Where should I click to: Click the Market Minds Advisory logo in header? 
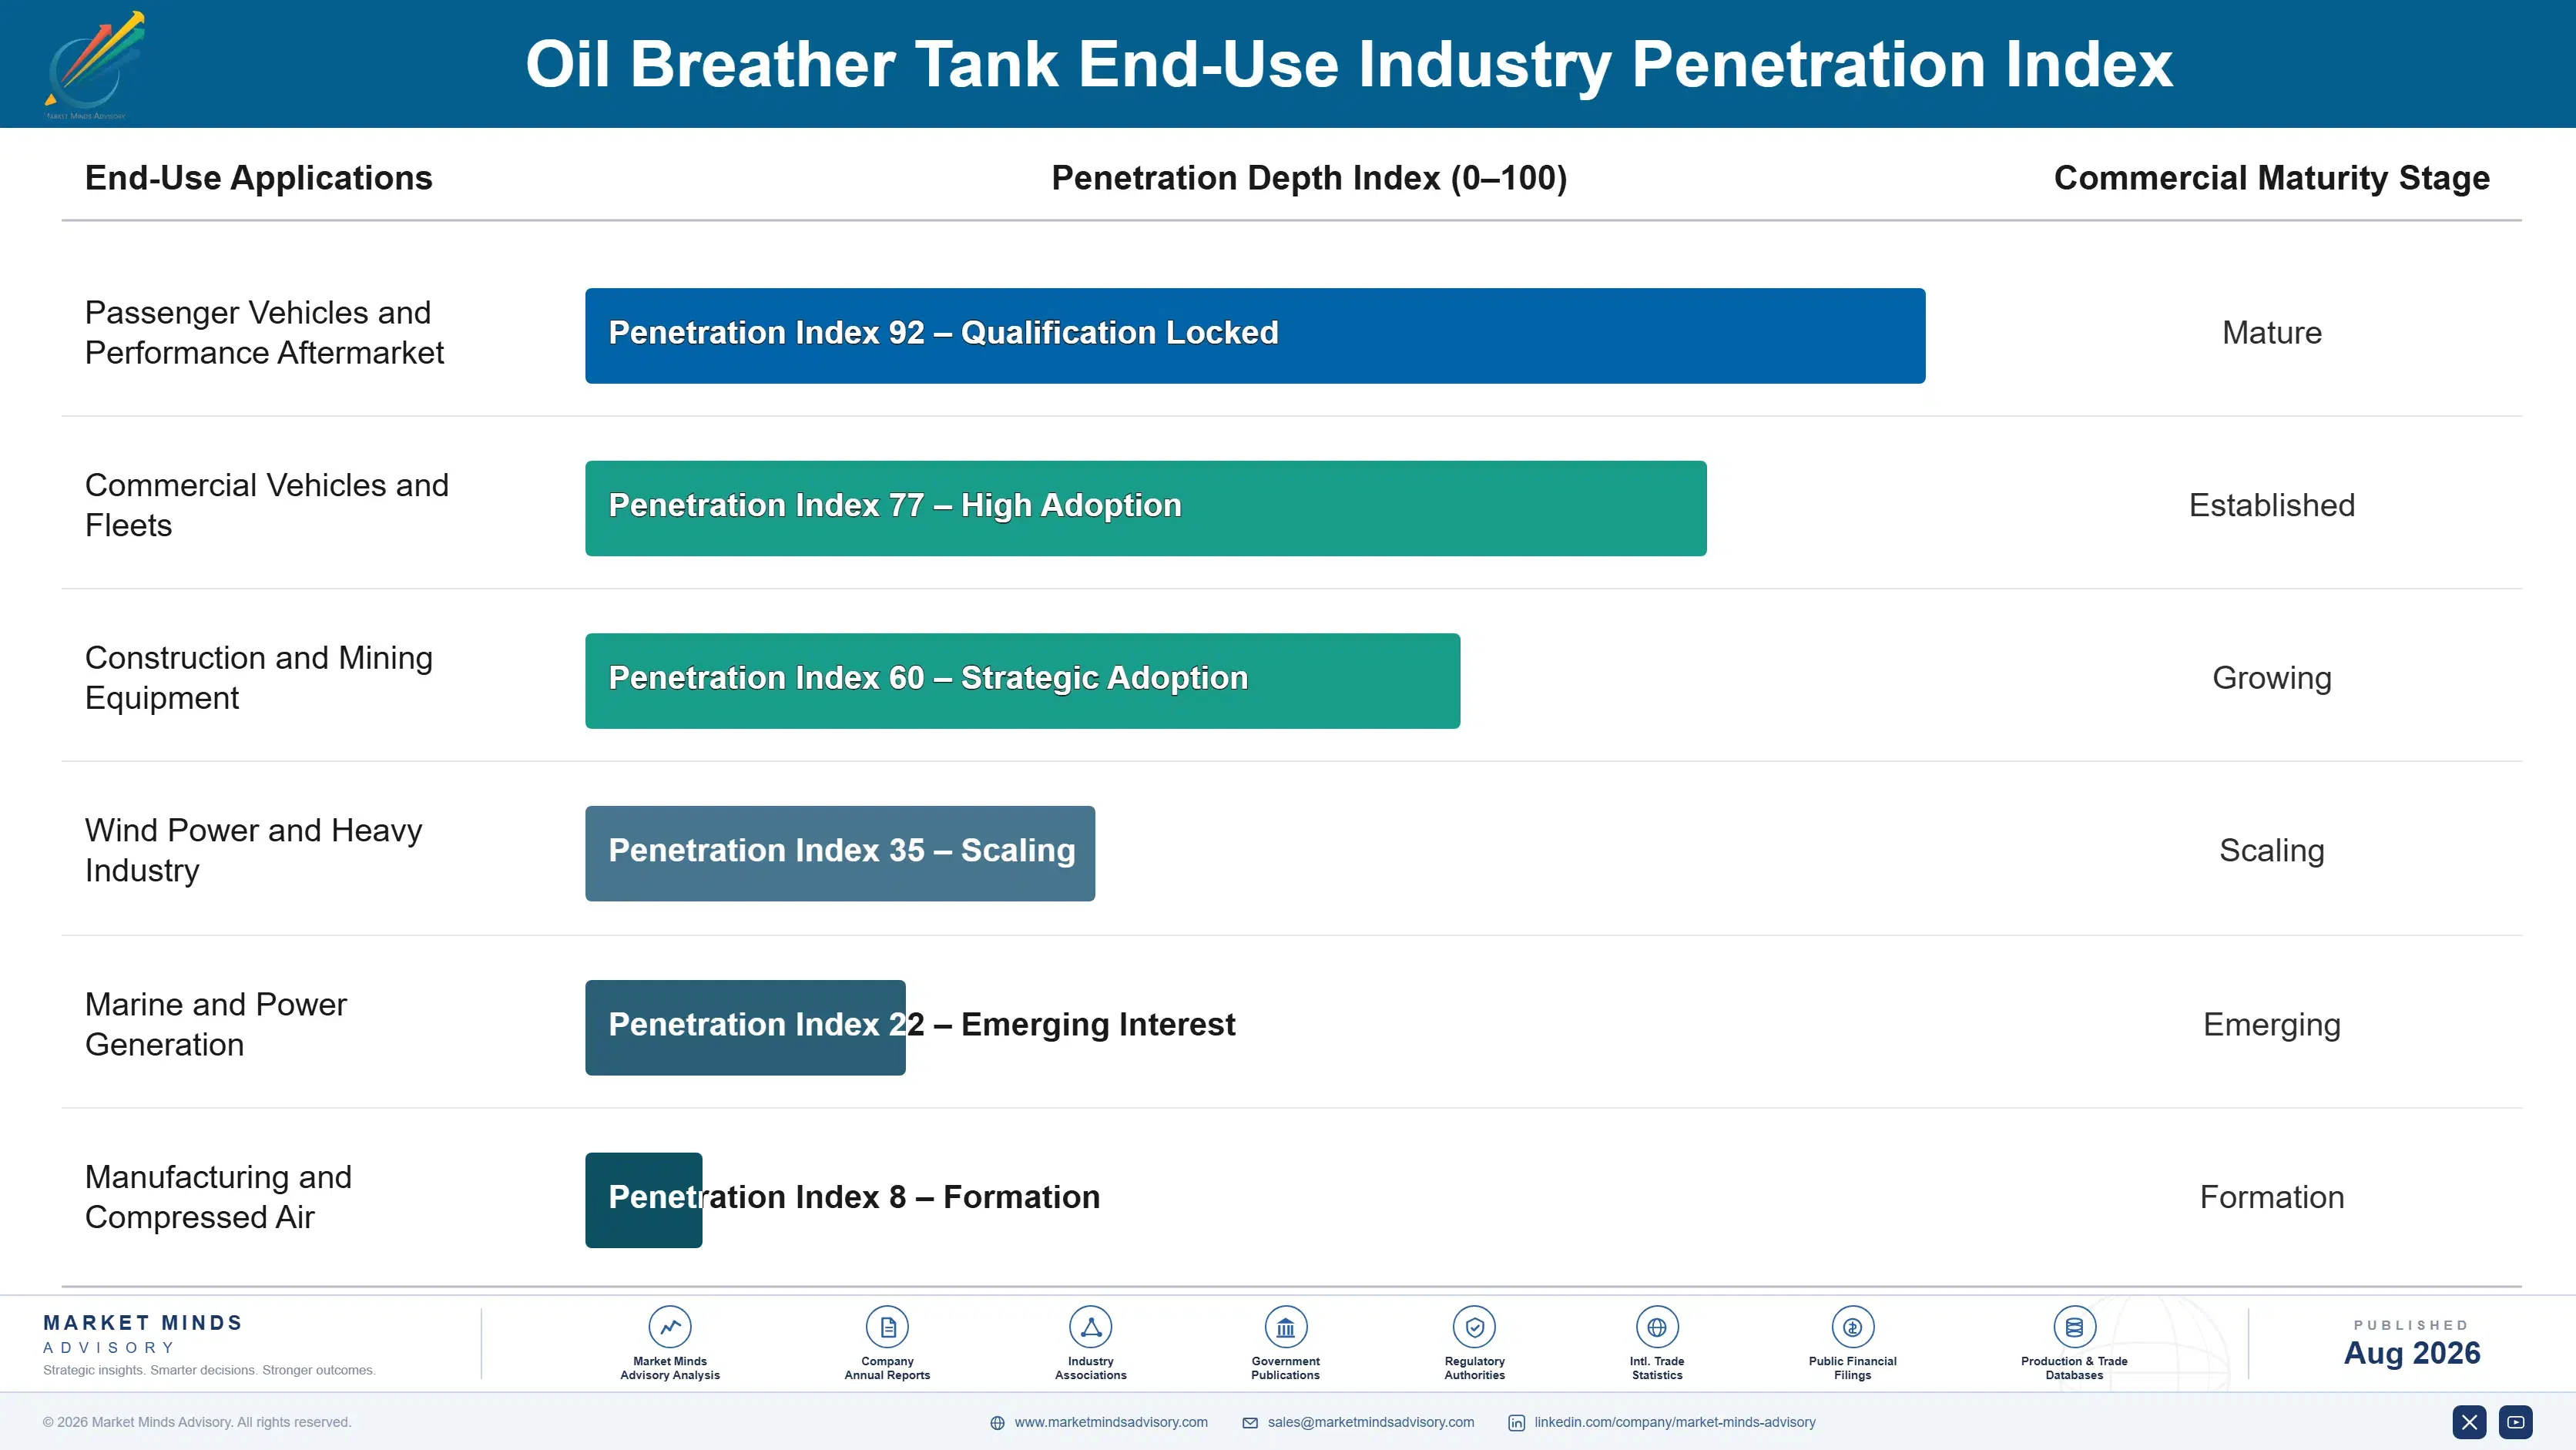point(94,65)
